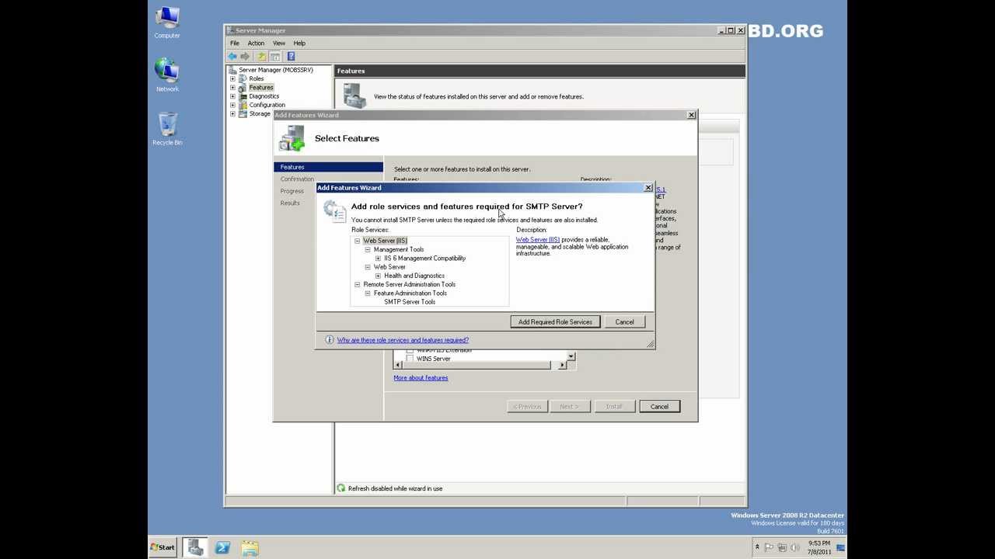This screenshot has width=995, height=559.
Task: Open the Recycle Bin desktop icon
Action: (x=167, y=128)
